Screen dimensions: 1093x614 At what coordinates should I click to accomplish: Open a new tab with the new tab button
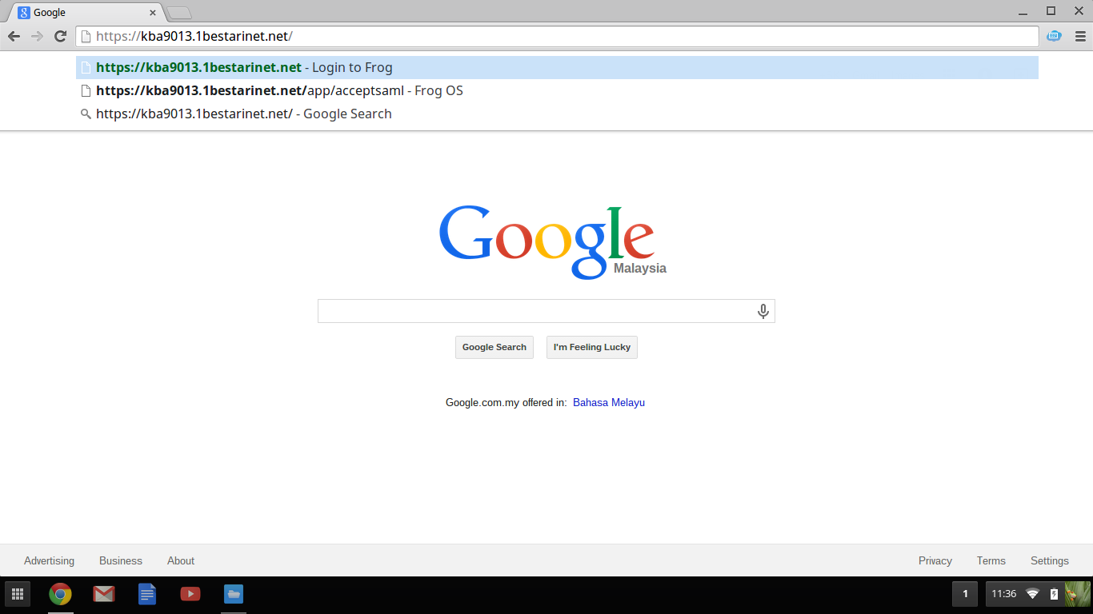[x=179, y=13]
